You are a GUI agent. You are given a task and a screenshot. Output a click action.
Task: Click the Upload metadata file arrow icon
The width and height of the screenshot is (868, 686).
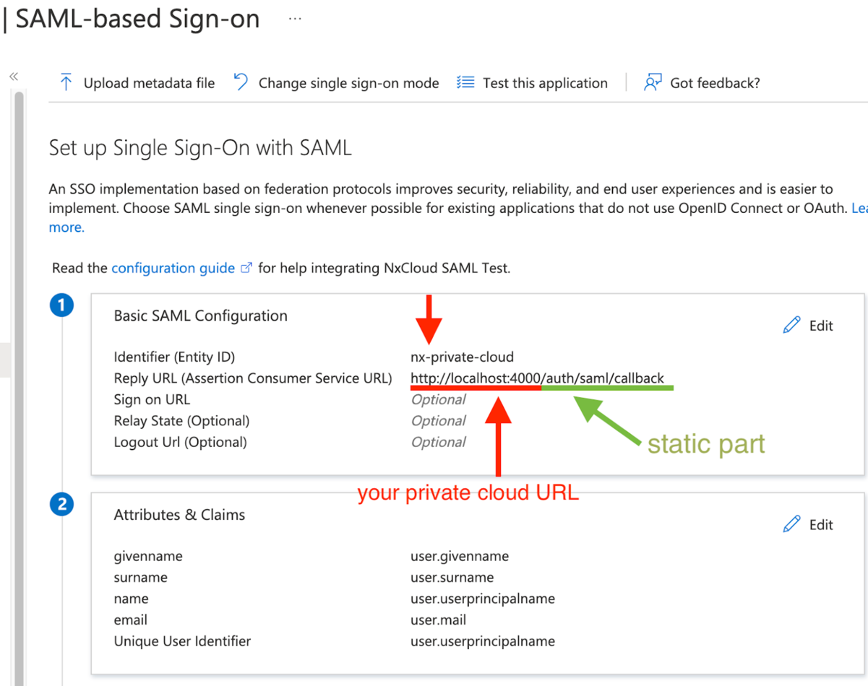pos(66,82)
